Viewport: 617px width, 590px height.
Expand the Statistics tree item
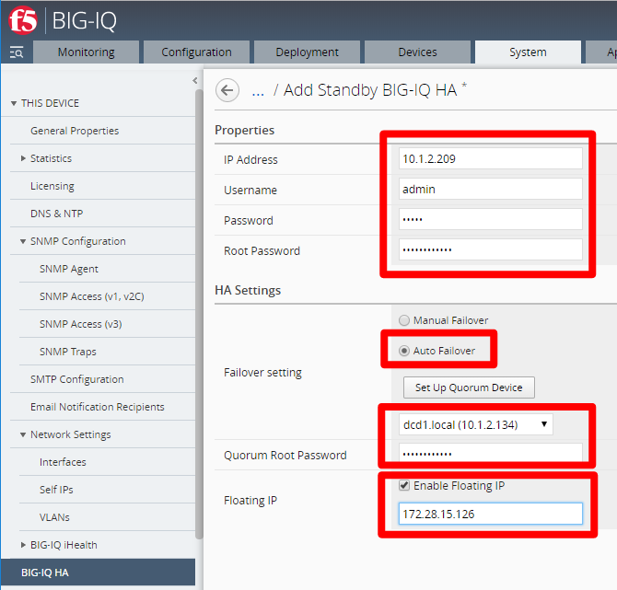pos(23,158)
